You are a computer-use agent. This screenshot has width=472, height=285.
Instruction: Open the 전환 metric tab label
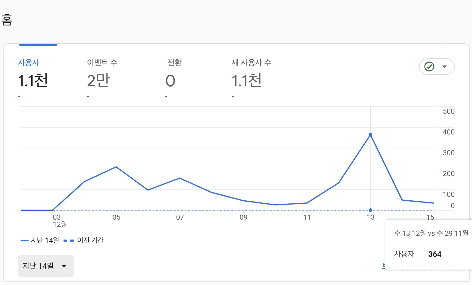click(x=174, y=63)
